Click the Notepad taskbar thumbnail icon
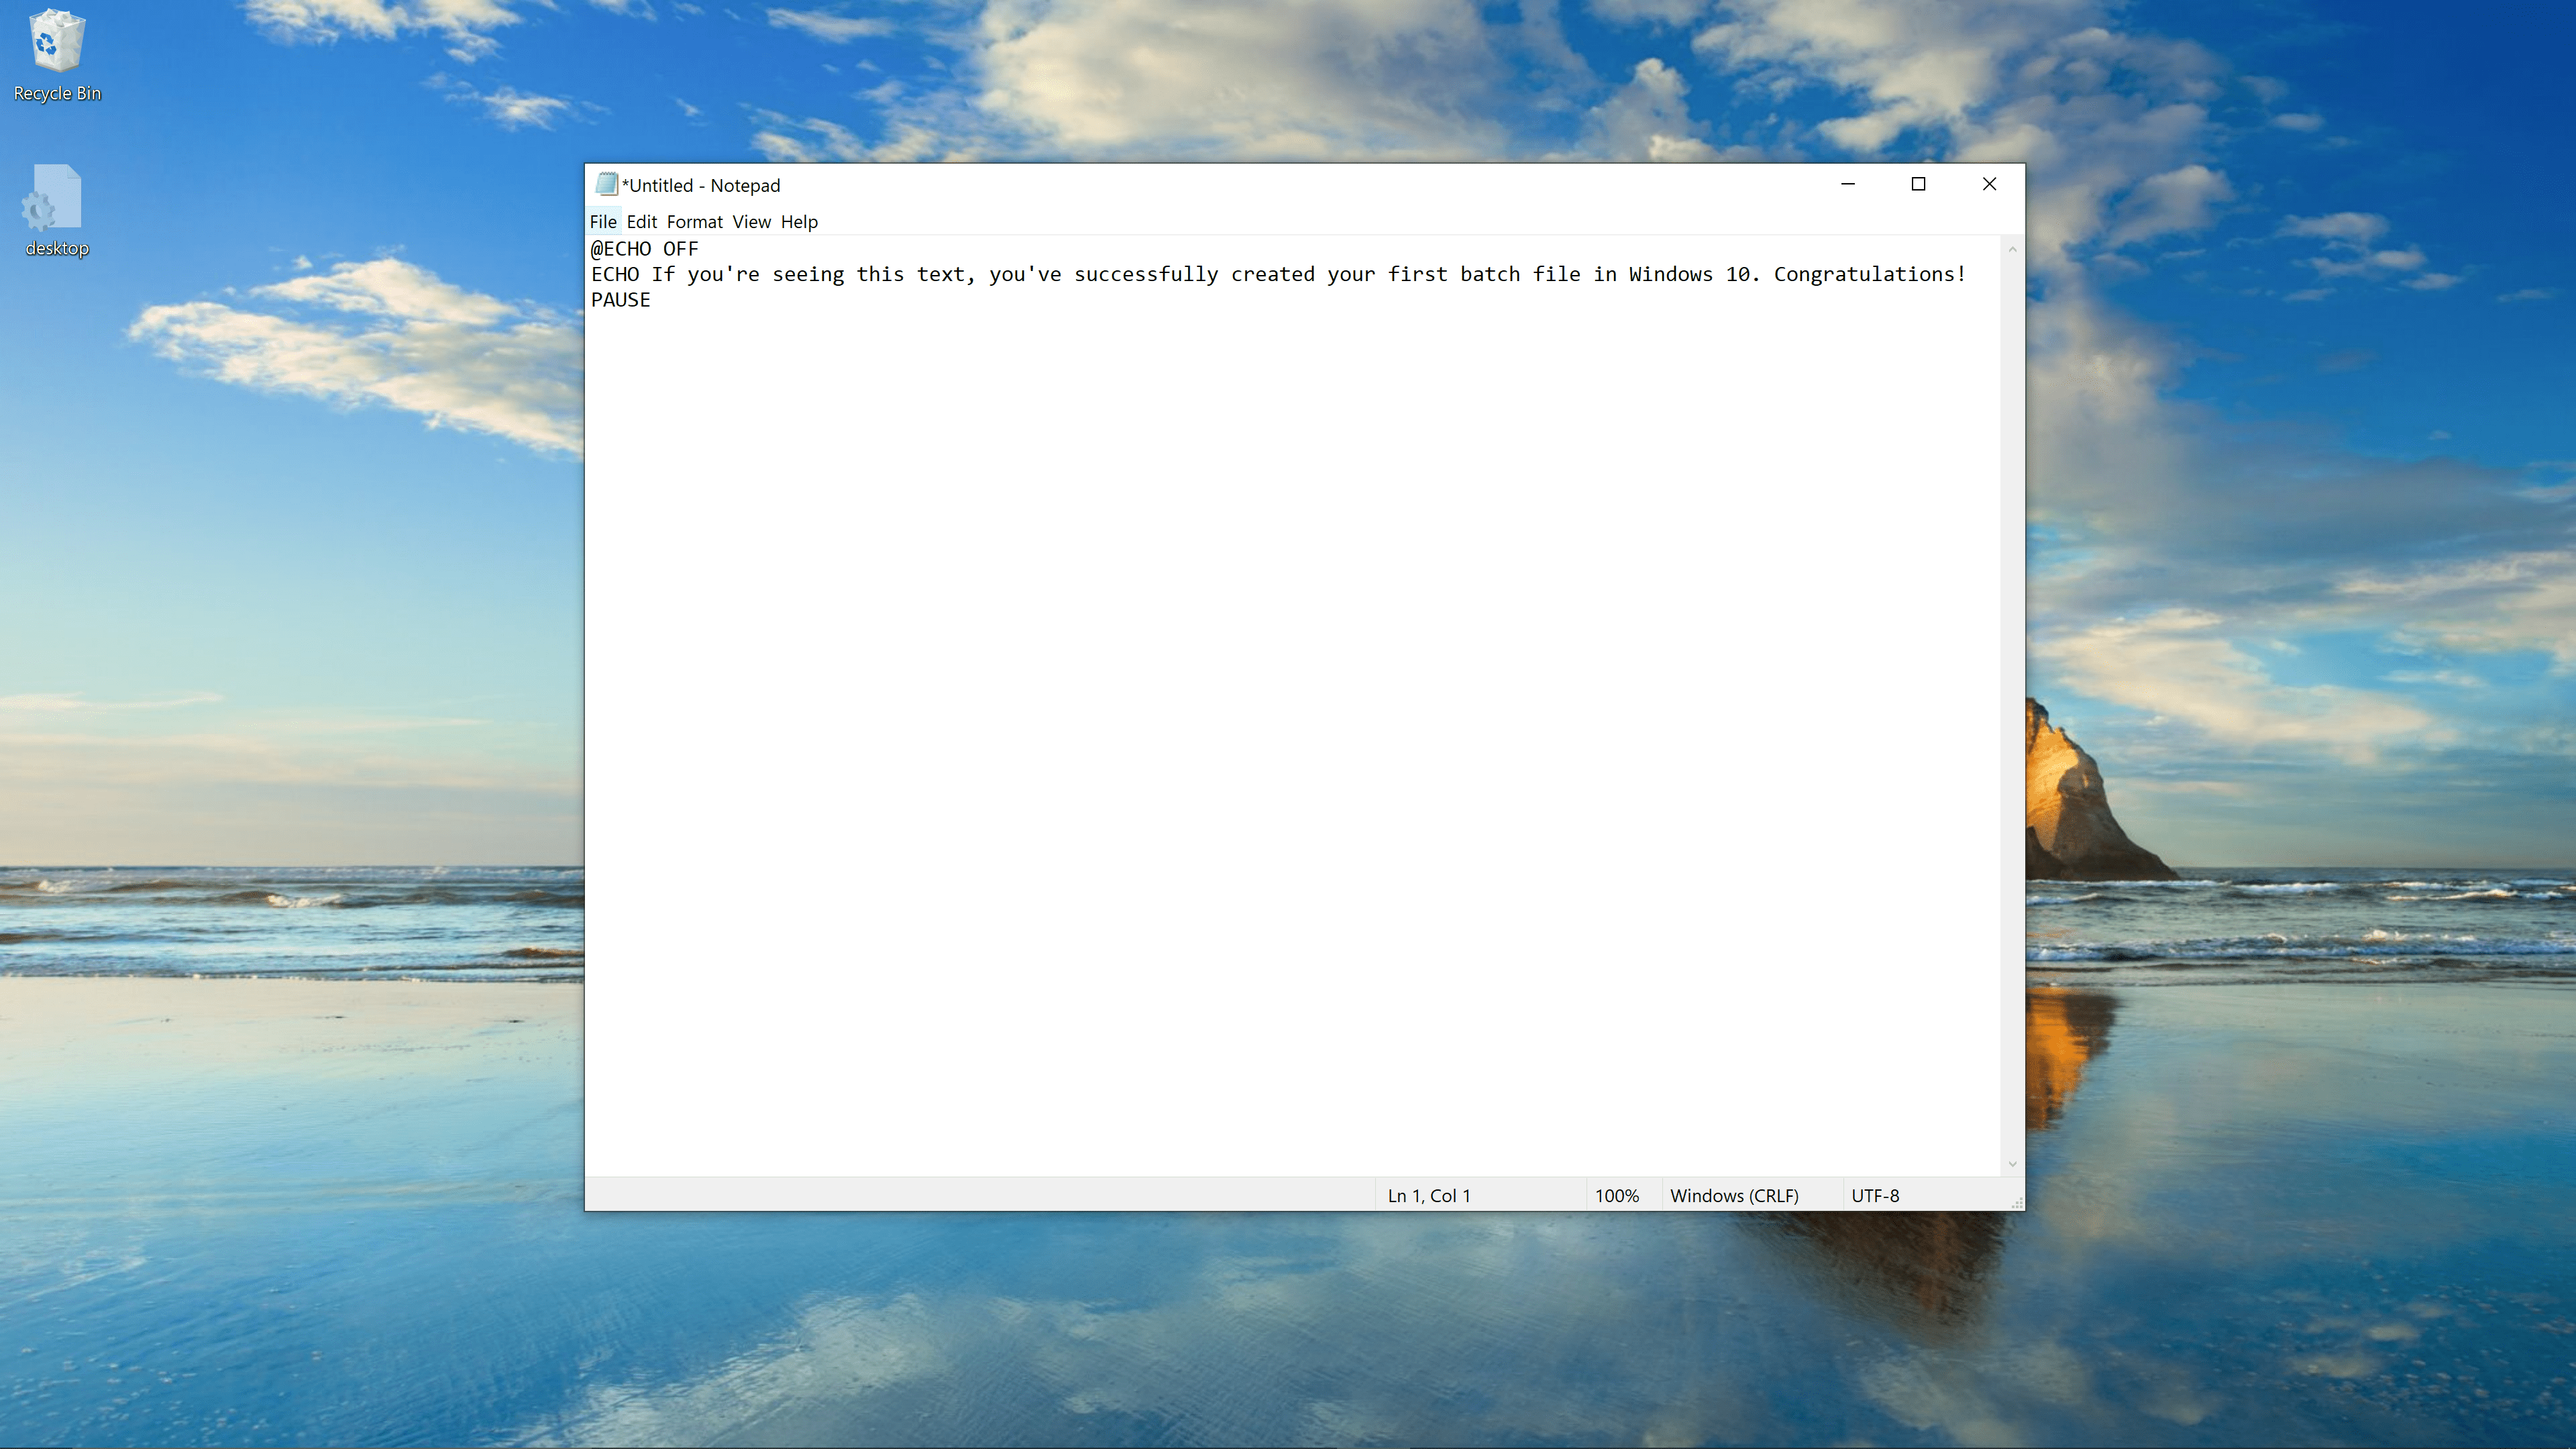This screenshot has width=2576, height=1449. click(x=607, y=184)
